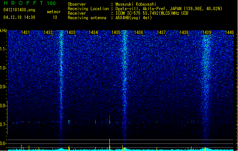
Task: Click time marker 1434 on time axis
Action: (93, 32)
